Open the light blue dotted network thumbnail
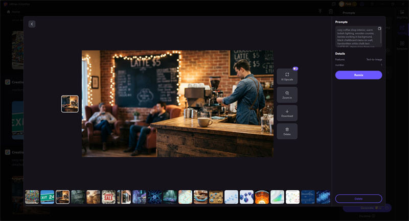Screen dimensions: 409x221 (x=232, y=197)
